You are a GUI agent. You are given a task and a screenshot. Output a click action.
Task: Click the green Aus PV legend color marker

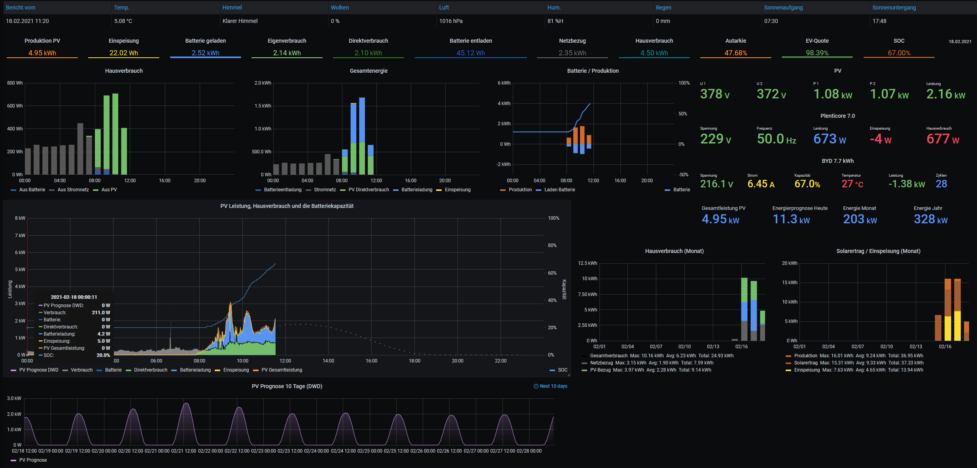(x=96, y=190)
